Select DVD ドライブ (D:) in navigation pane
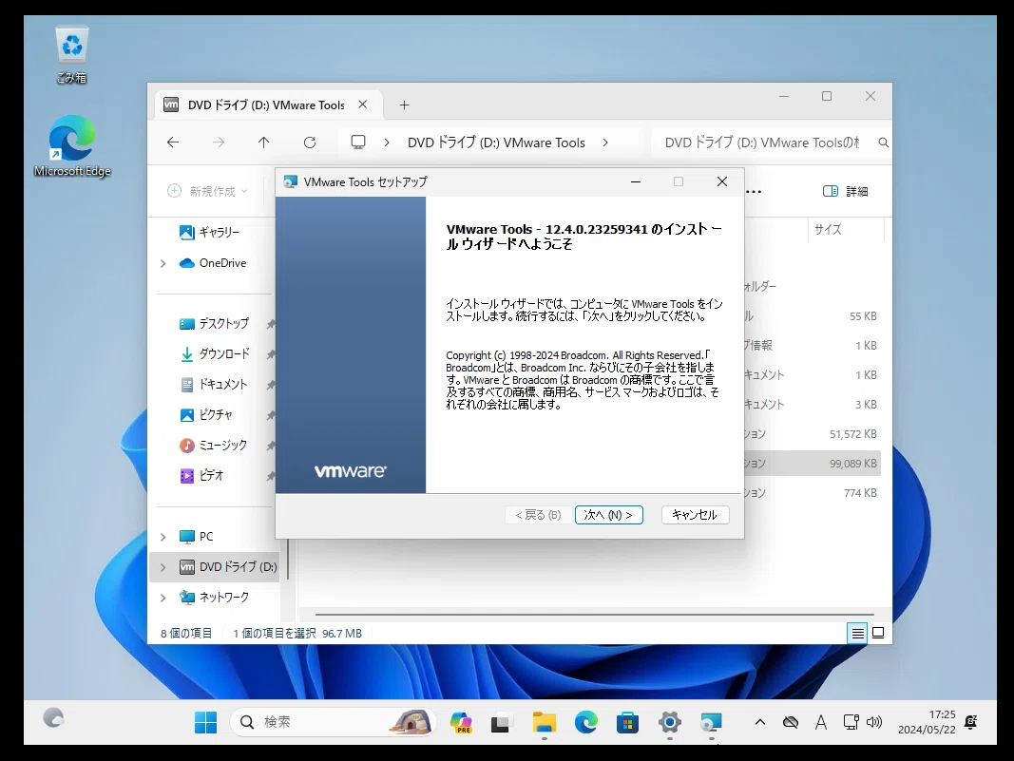Image resolution: width=1014 pixels, height=761 pixels. point(228,567)
